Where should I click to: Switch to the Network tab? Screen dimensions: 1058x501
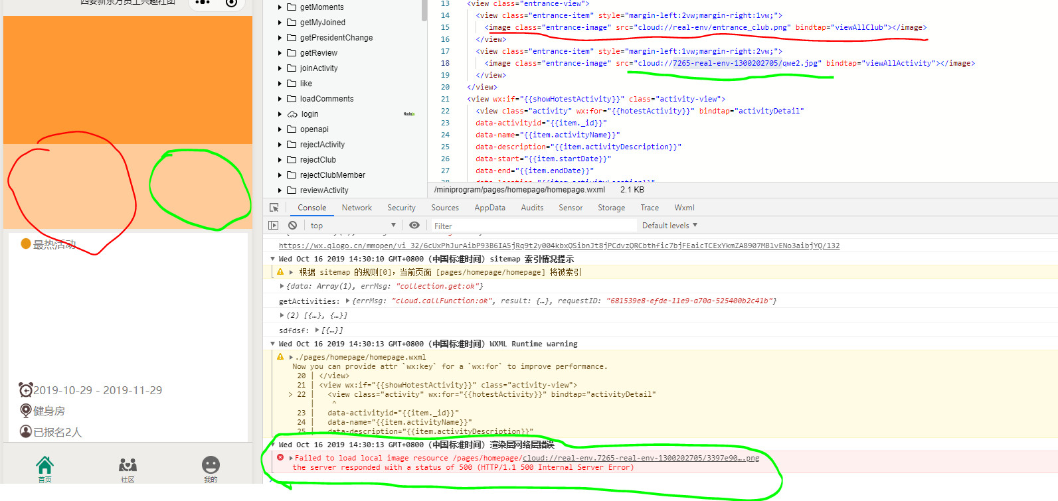(357, 208)
